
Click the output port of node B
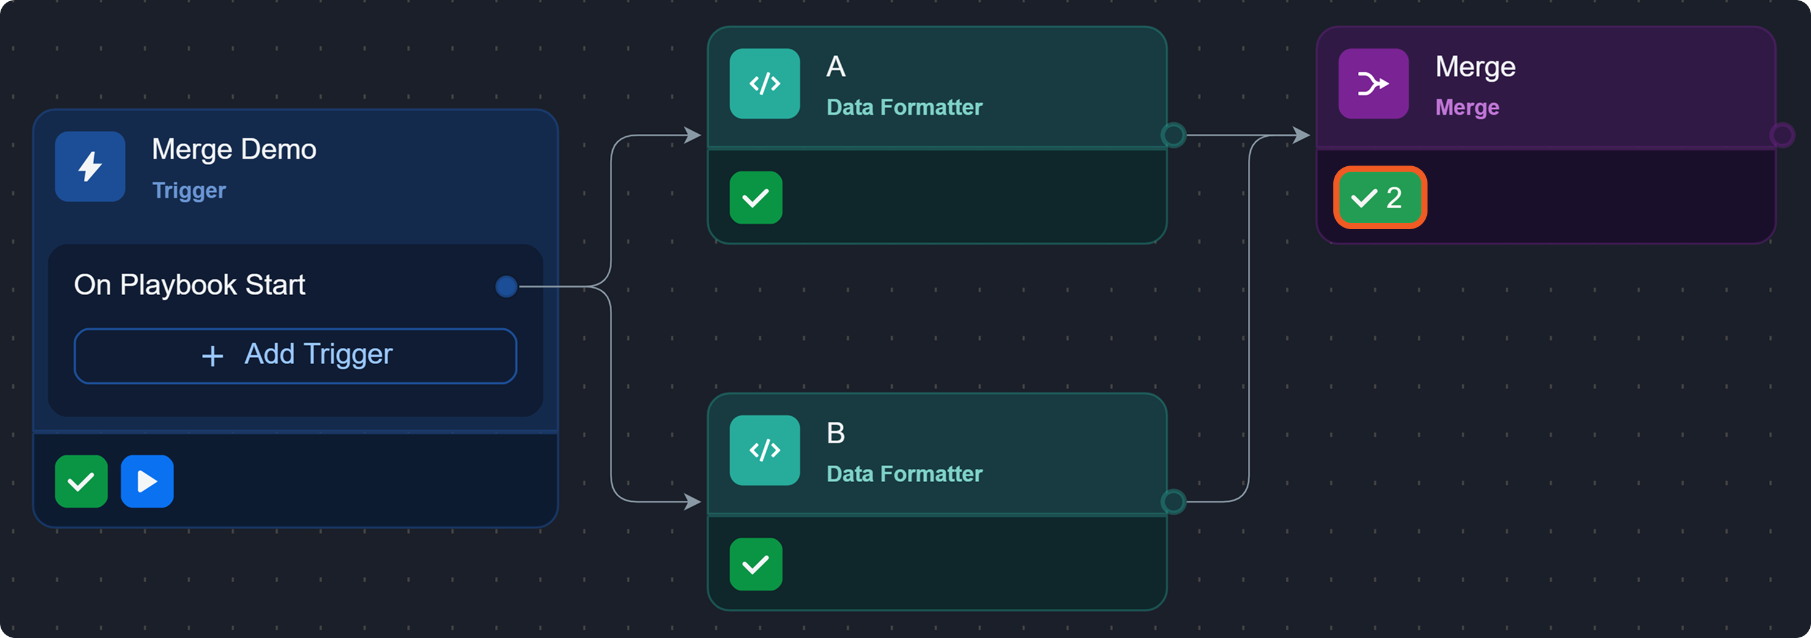click(x=1173, y=502)
